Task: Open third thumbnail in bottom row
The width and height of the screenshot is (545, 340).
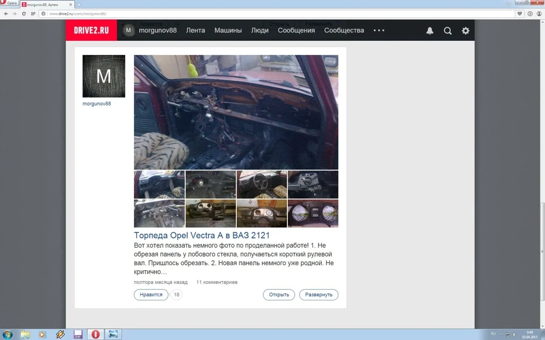Action: click(x=262, y=214)
